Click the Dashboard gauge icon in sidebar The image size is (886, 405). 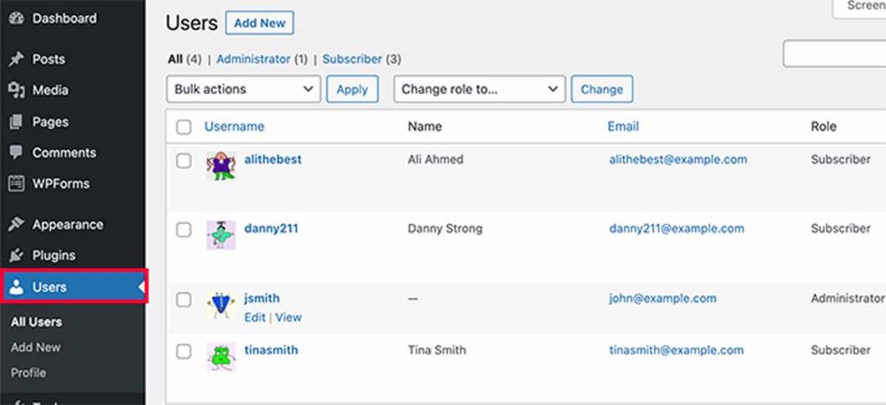(16, 18)
